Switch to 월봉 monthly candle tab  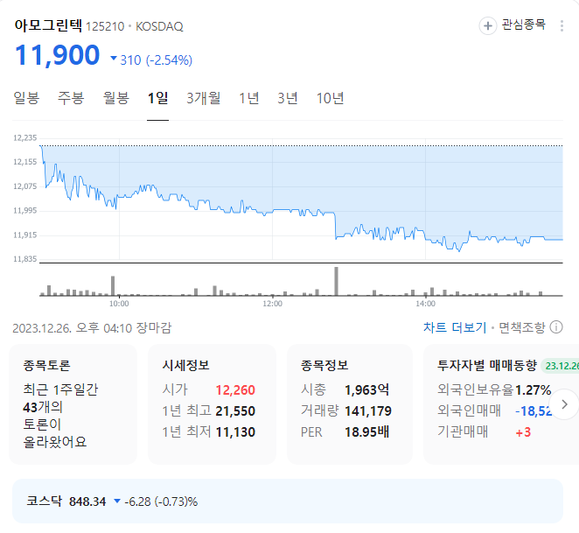(116, 98)
